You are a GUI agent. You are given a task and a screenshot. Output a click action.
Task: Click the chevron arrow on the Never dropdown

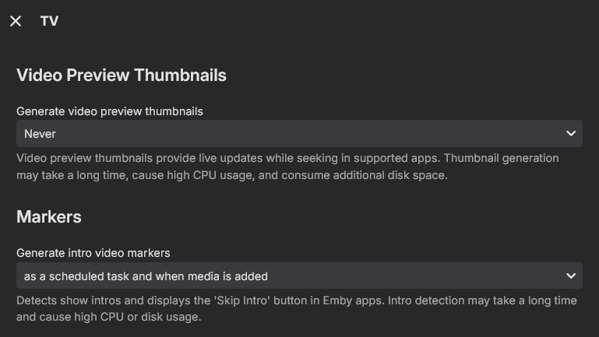(571, 134)
